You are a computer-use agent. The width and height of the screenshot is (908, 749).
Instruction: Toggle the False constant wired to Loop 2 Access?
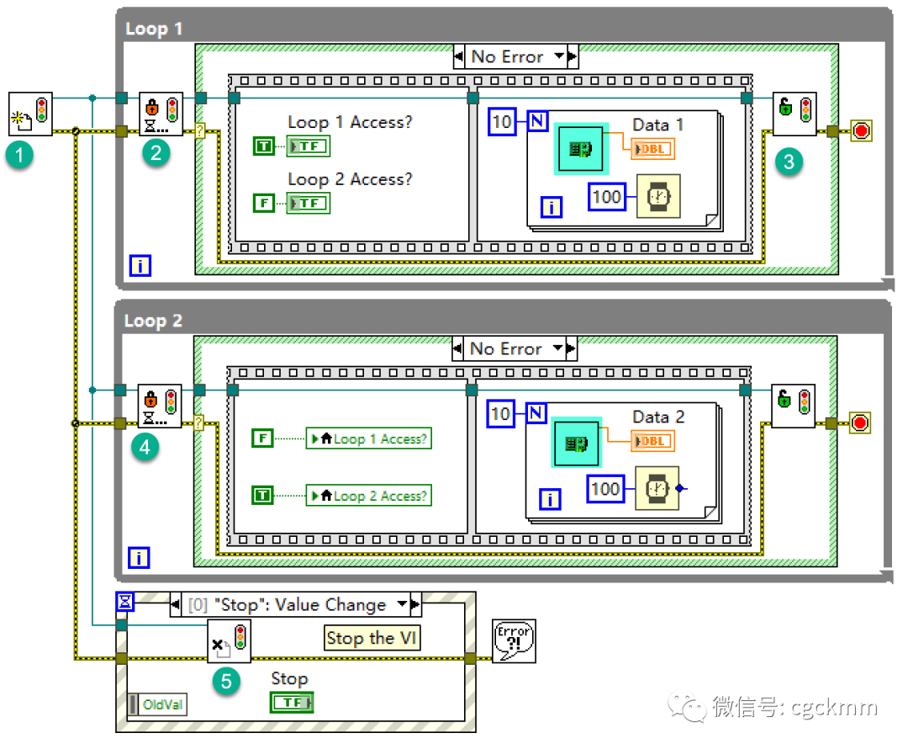(264, 202)
